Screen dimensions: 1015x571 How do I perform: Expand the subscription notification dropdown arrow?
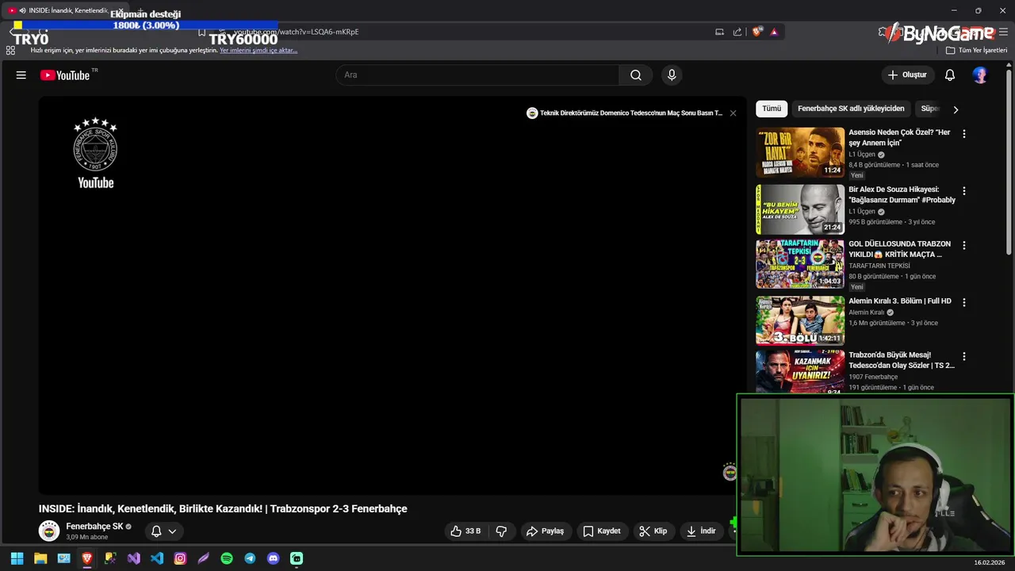tap(172, 531)
